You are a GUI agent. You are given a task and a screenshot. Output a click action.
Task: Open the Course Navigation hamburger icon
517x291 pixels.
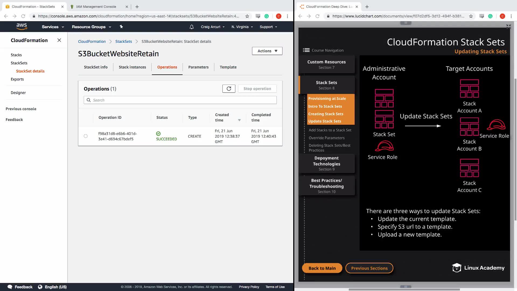coord(306,50)
